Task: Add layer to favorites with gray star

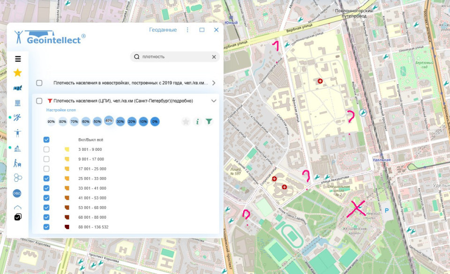Action: point(186,122)
